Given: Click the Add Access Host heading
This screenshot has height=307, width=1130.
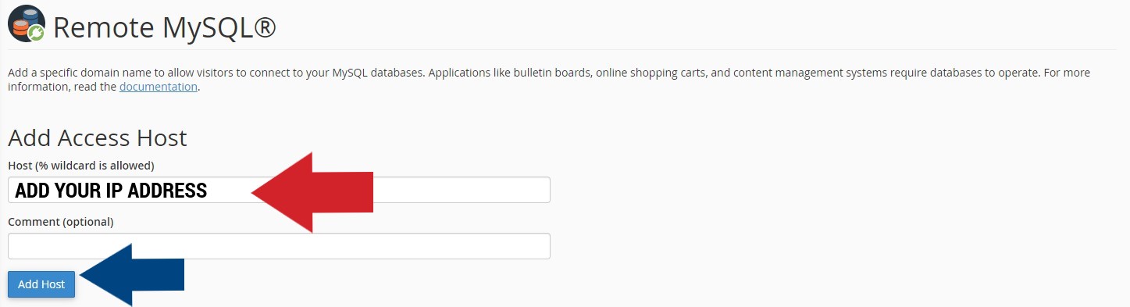Looking at the screenshot, I should pyautogui.click(x=98, y=137).
